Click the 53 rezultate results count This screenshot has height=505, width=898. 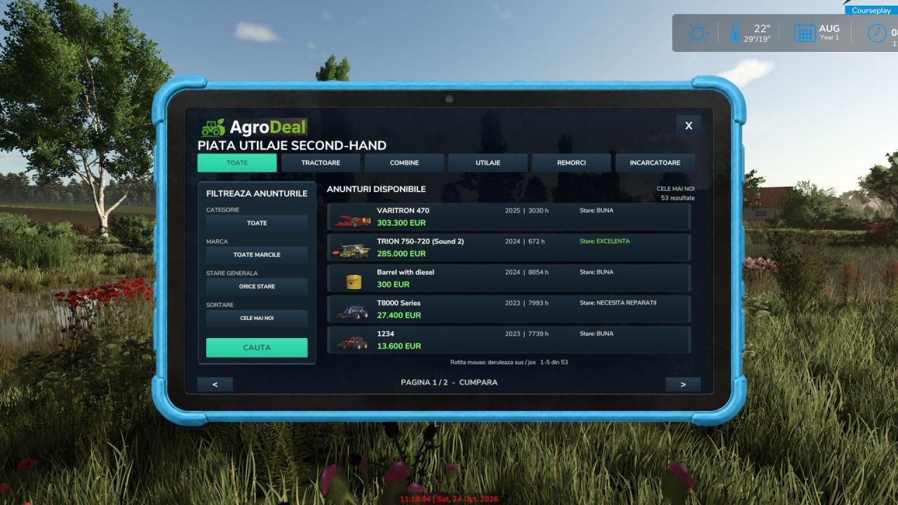click(678, 198)
